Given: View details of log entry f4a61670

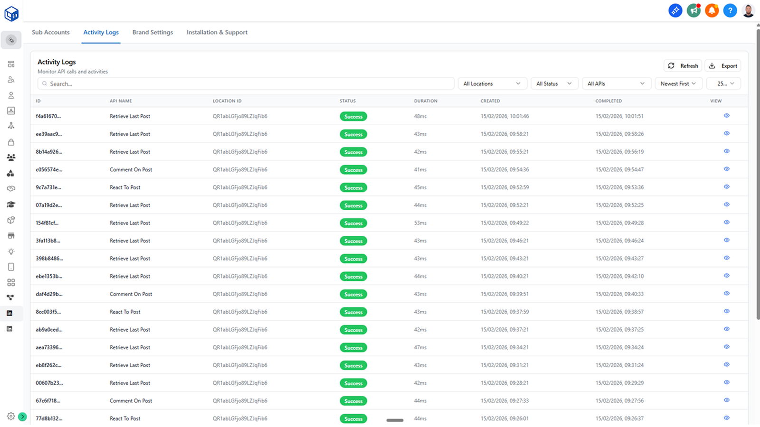Looking at the screenshot, I should tap(726, 115).
